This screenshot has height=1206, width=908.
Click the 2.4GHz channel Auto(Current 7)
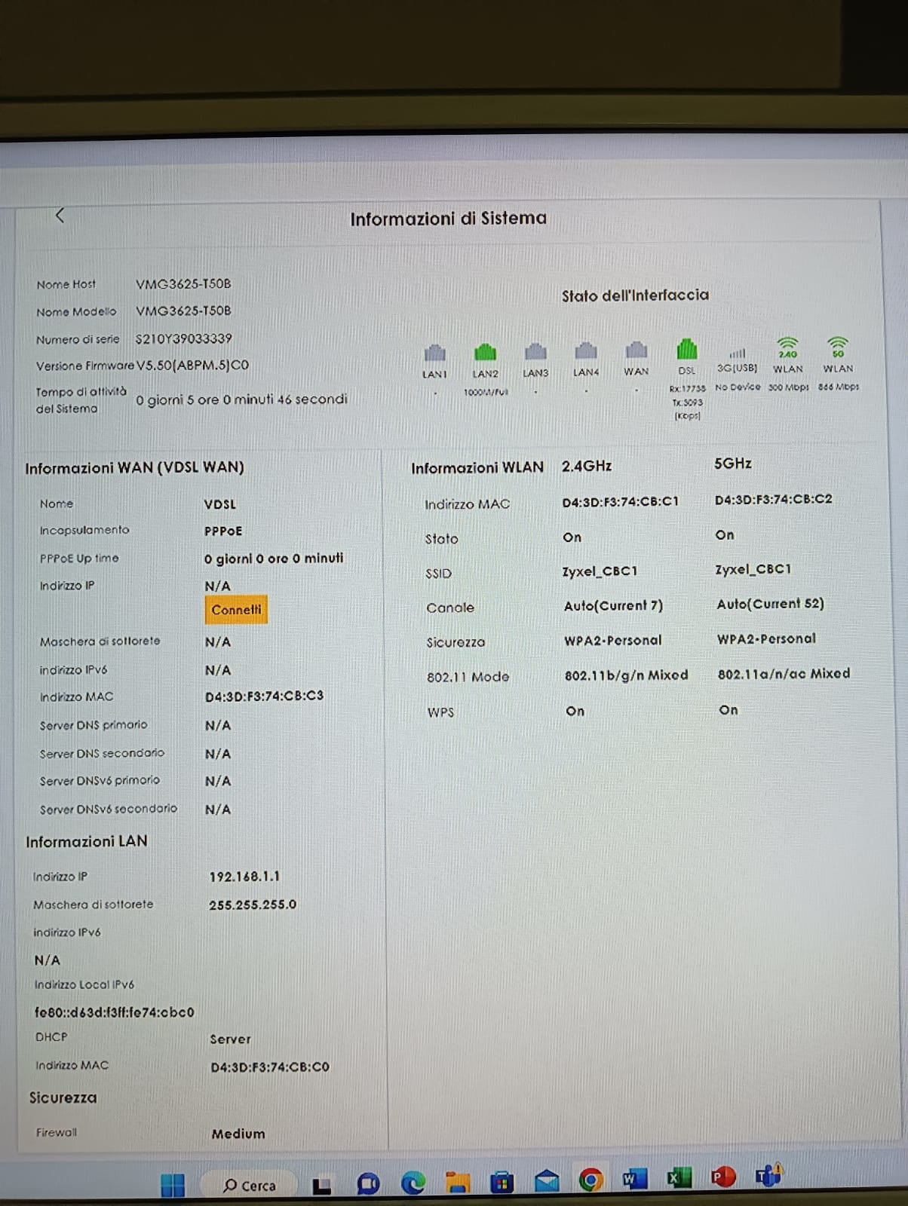(613, 606)
